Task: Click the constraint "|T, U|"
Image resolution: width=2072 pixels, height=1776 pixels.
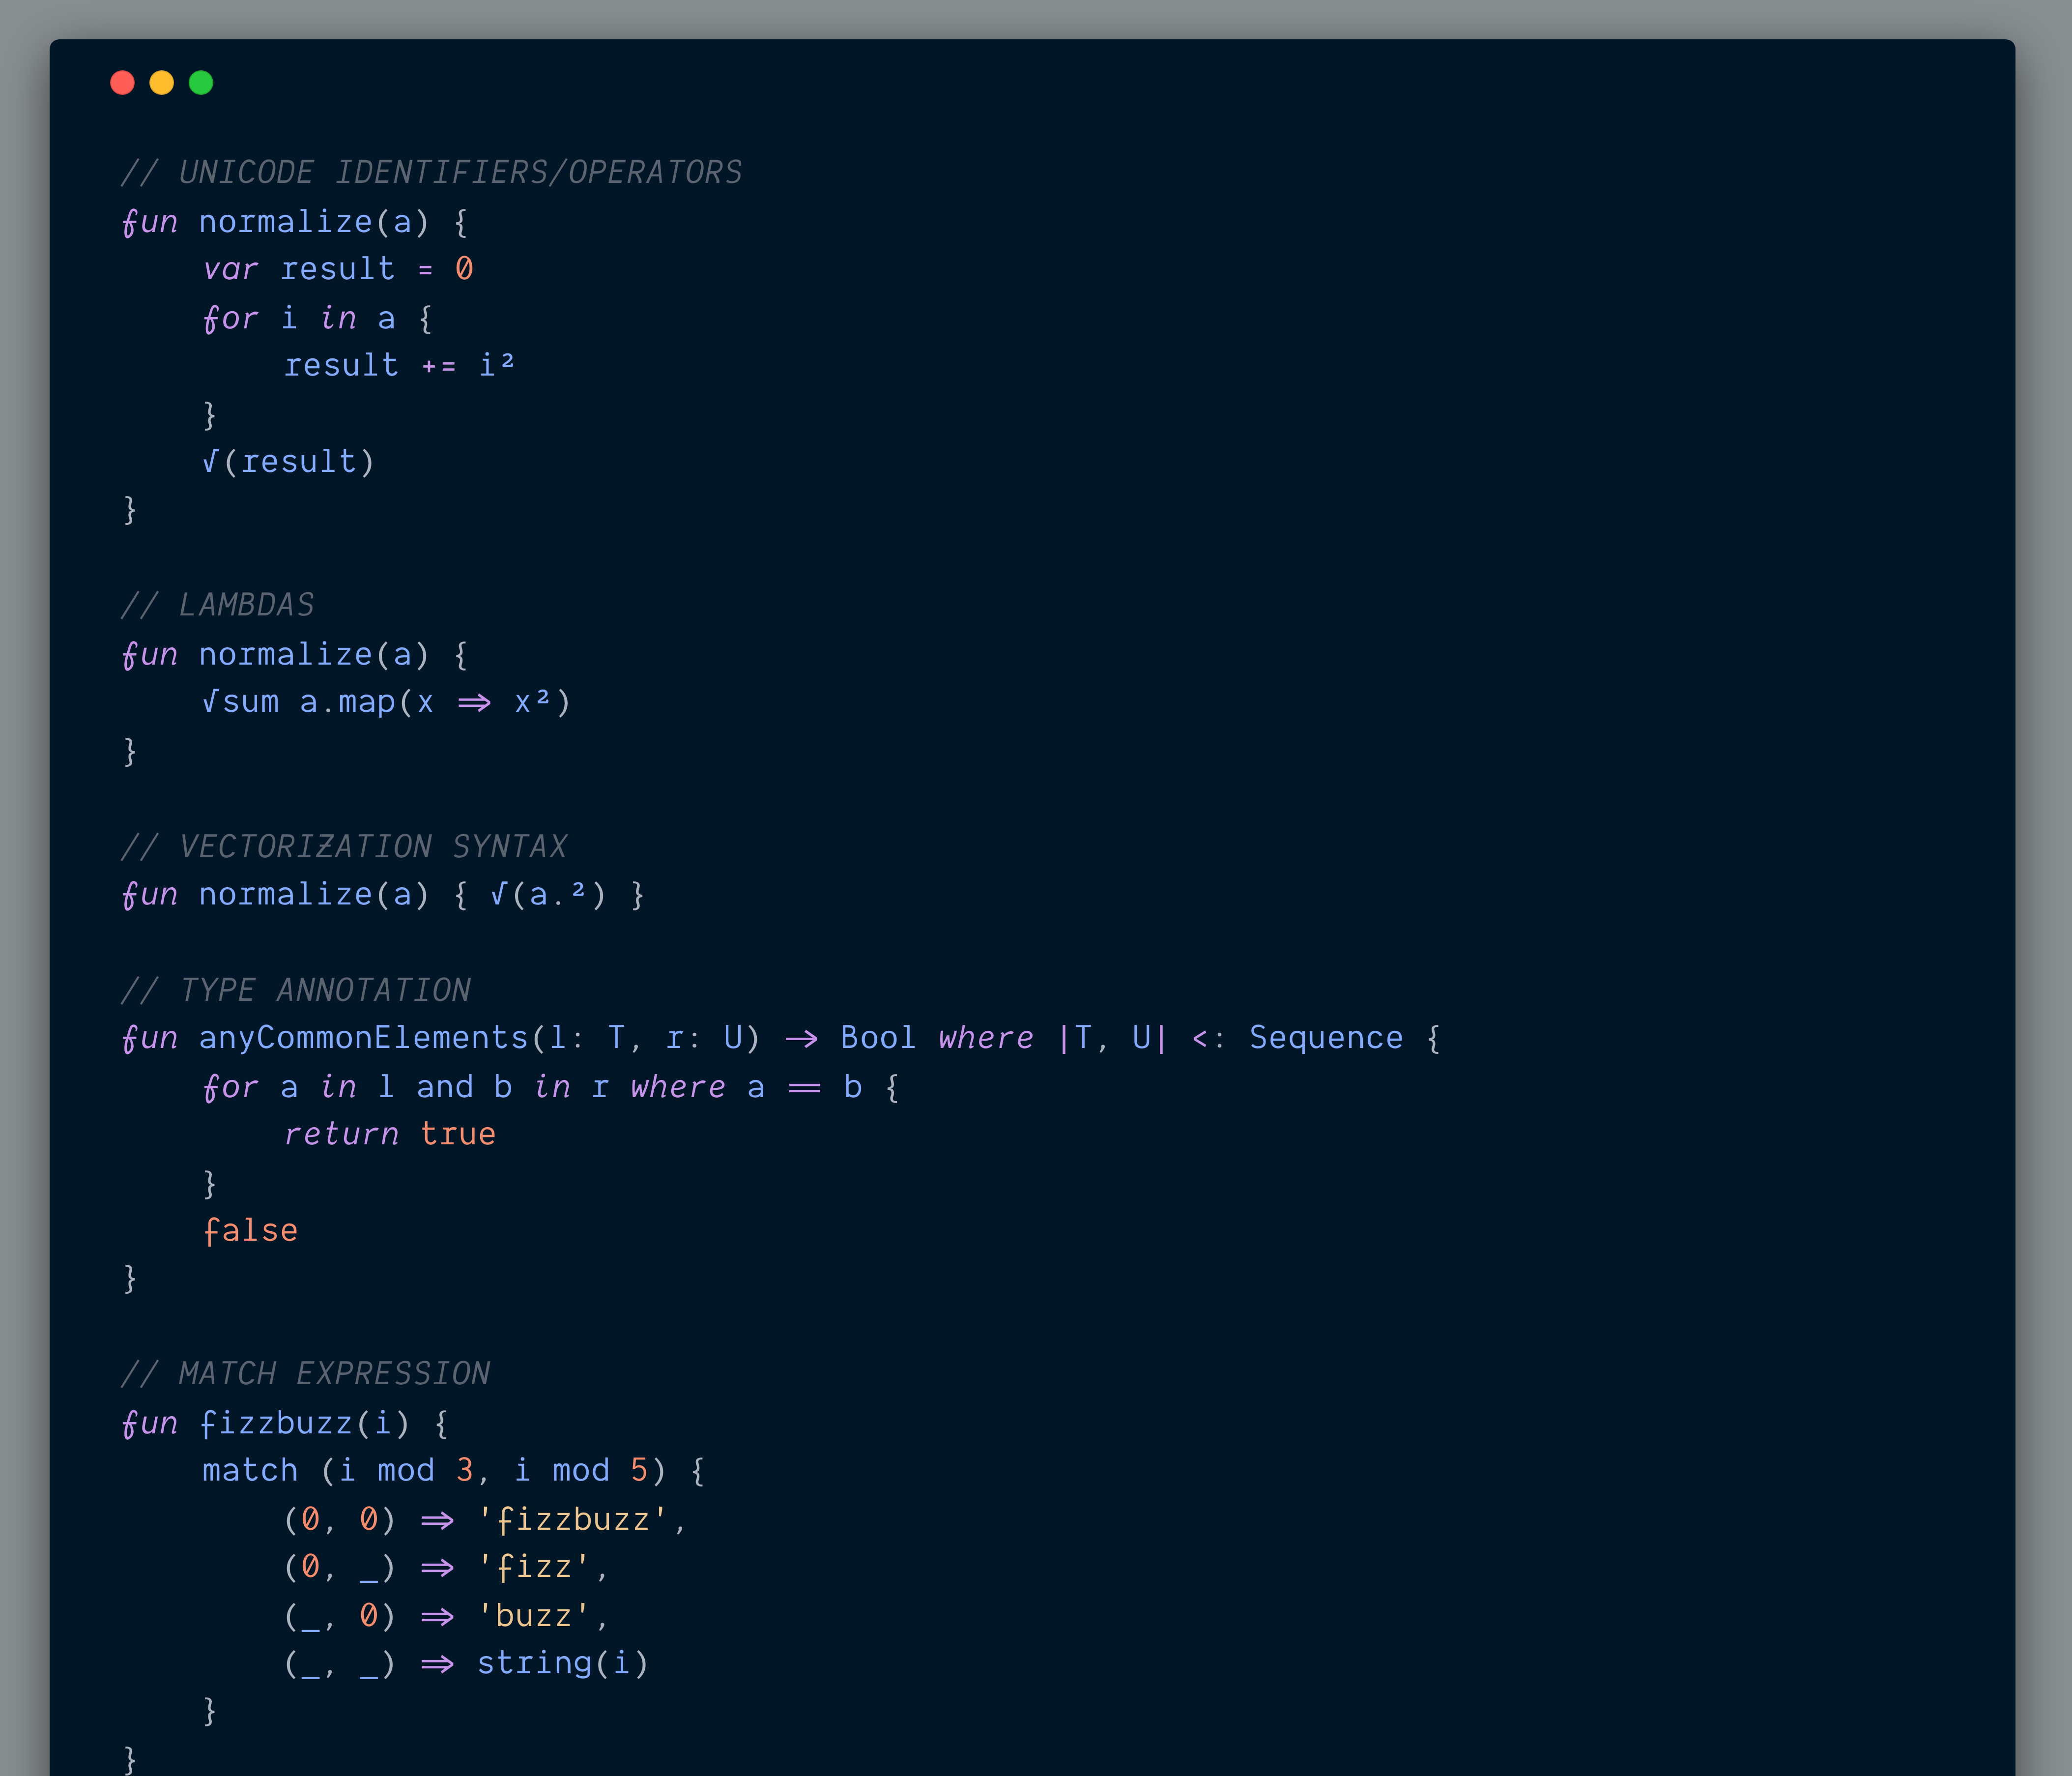Action: [x=1112, y=1038]
